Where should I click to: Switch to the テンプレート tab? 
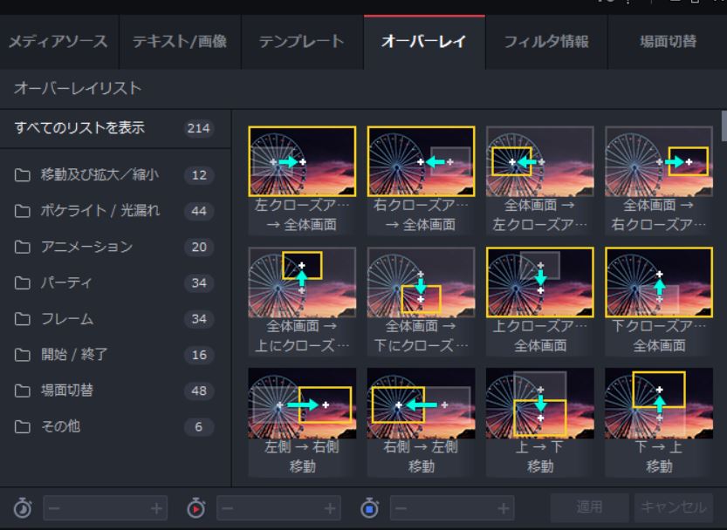point(299,40)
